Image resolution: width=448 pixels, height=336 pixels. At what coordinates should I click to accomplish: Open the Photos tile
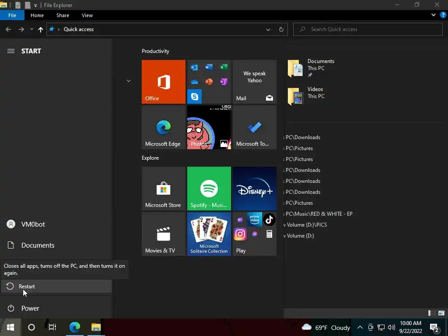point(209,127)
